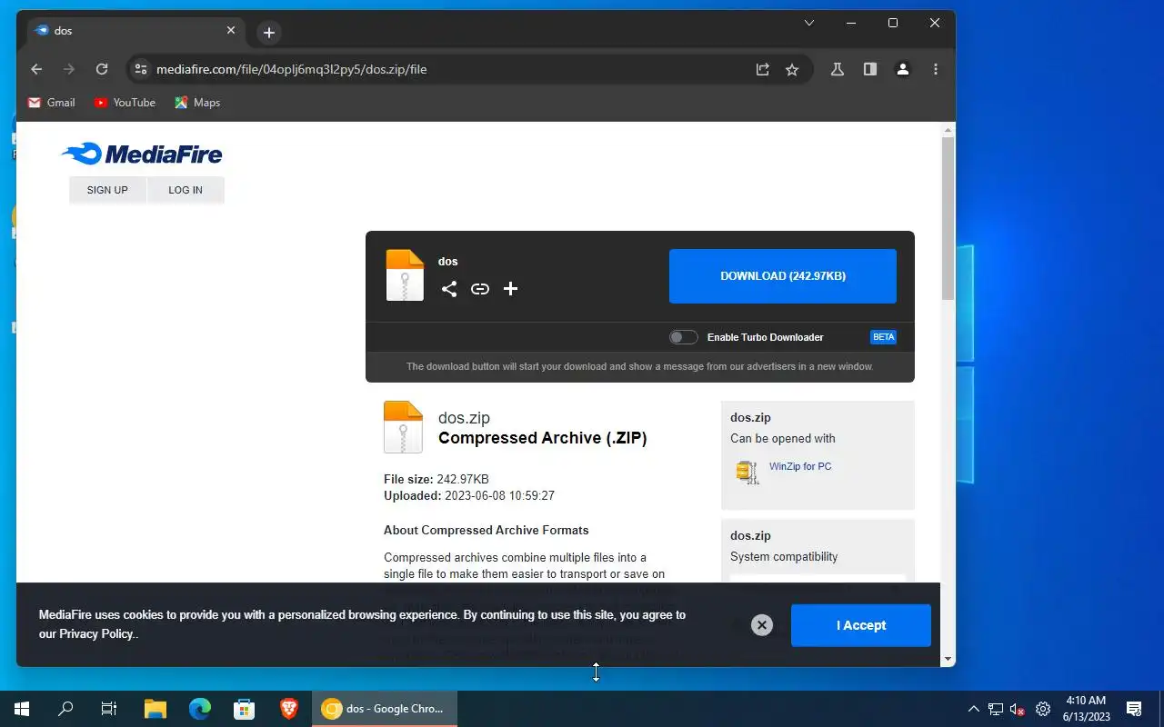Open Gmail bookmark
1164x727 pixels.
pyautogui.click(x=52, y=103)
